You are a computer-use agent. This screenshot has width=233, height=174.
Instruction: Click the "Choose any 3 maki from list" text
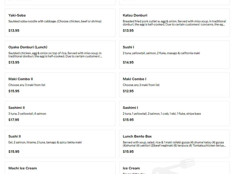point(27,85)
